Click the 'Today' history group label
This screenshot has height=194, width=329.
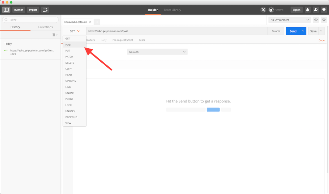8,44
